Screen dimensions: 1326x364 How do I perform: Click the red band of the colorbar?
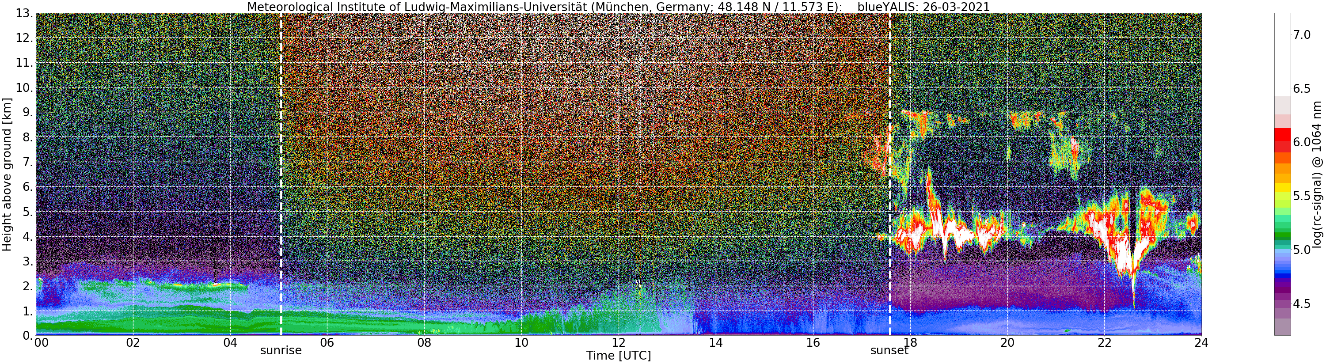tap(1282, 140)
